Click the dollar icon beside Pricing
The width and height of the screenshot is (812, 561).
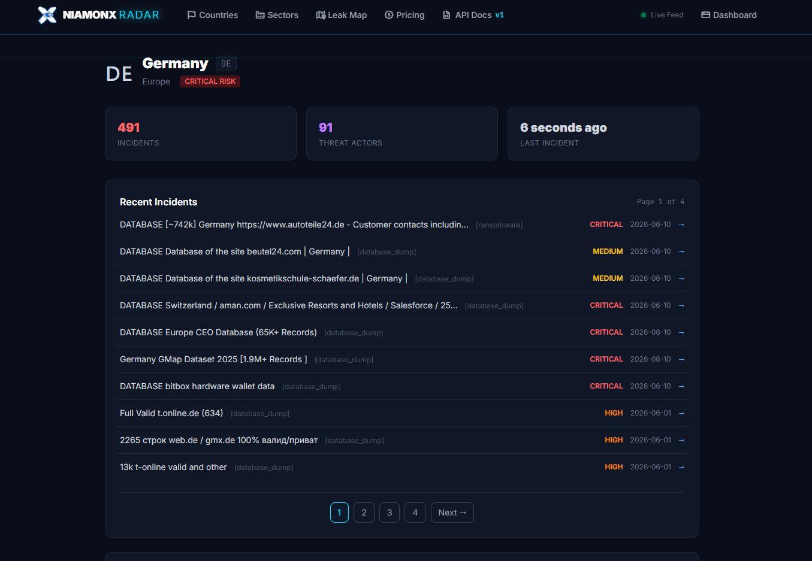389,15
